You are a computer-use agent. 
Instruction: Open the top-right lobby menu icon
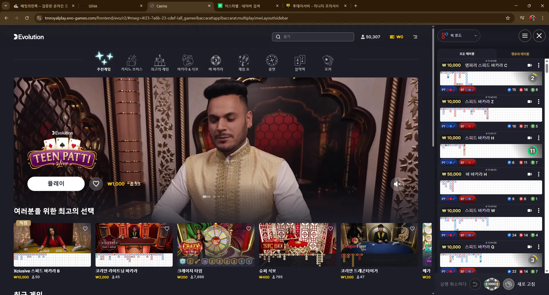[415, 37]
